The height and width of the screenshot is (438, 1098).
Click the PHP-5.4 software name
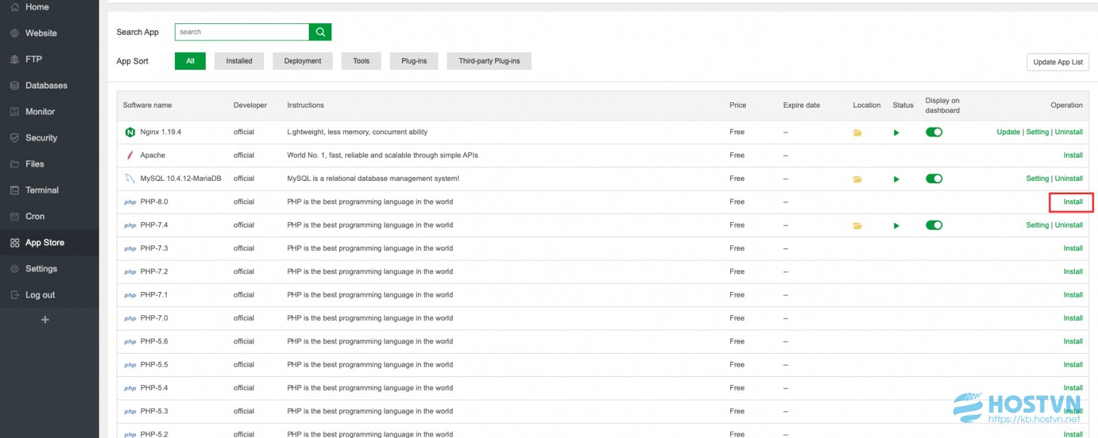(x=154, y=389)
